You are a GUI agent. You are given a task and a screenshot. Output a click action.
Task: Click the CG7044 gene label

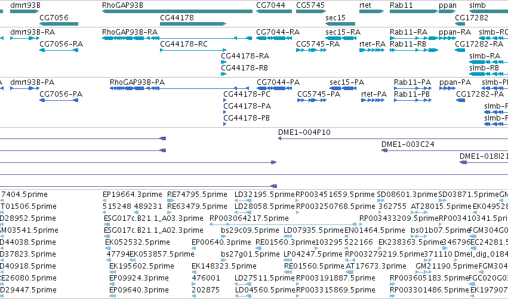[270, 5]
